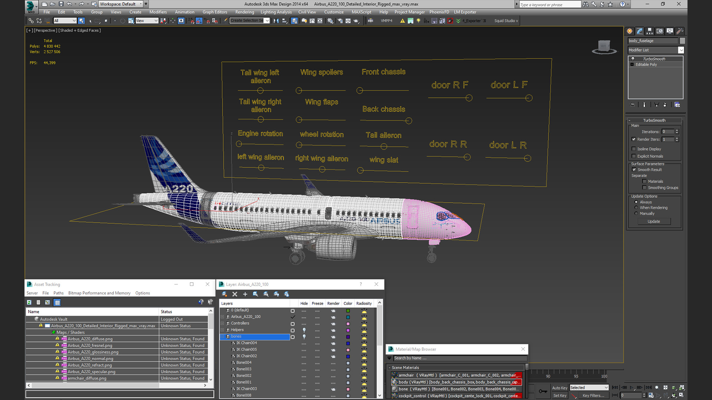Open Bitmap Performance and Memory menu
712x400 pixels.
pyautogui.click(x=99, y=293)
